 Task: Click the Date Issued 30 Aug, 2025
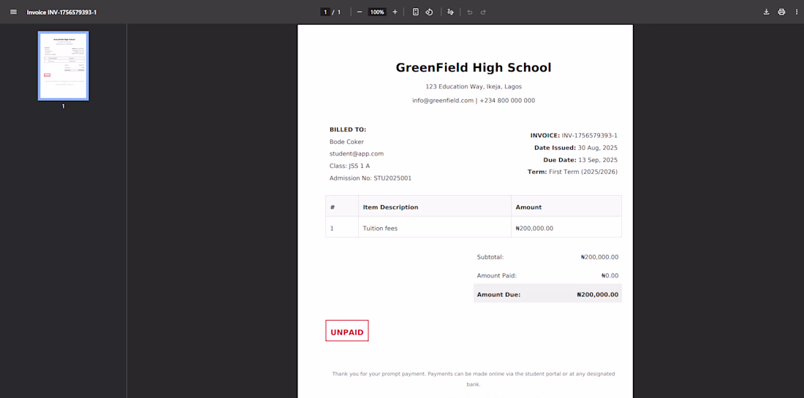[576, 148]
